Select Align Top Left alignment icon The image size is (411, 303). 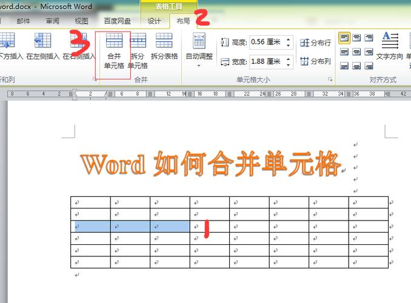[x=344, y=38]
